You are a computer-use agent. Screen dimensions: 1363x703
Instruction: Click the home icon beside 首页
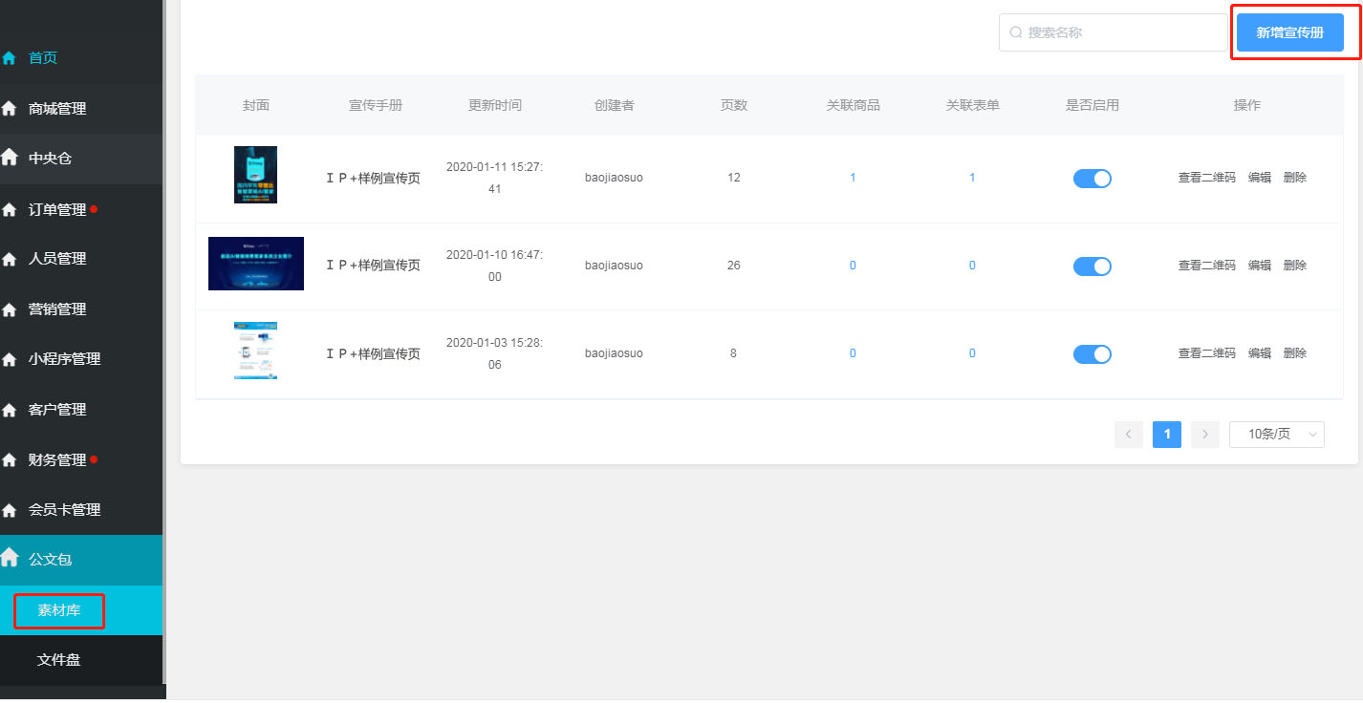pos(9,58)
